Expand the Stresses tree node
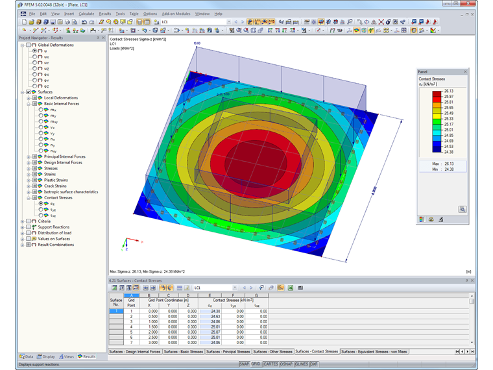 [x=28, y=168]
